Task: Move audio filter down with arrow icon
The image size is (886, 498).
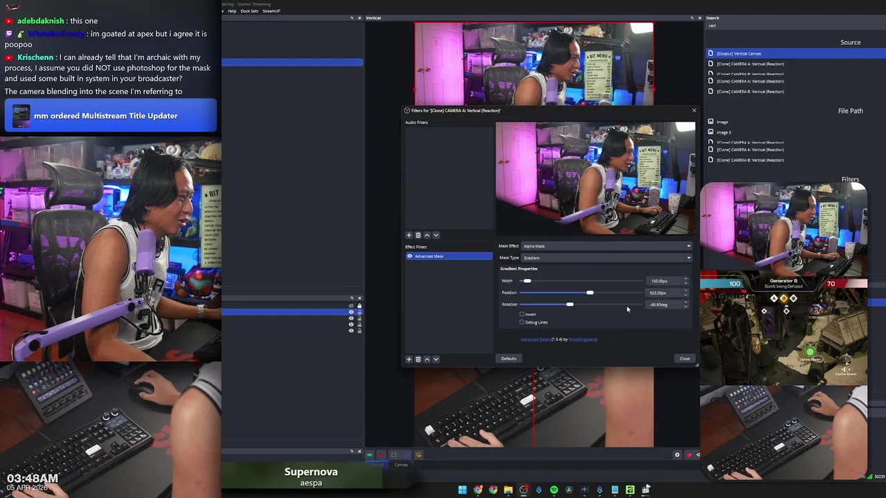Action: 435,235
